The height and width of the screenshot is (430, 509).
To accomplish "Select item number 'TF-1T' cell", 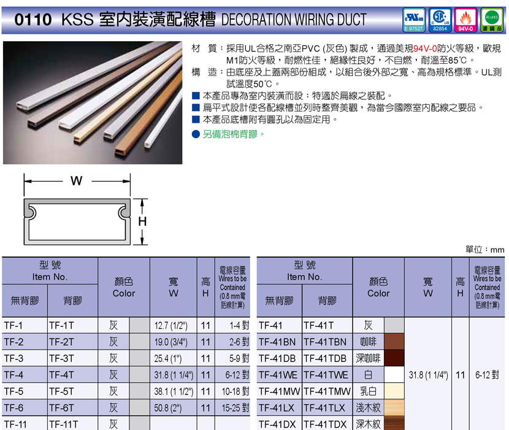I will point(73,326).
